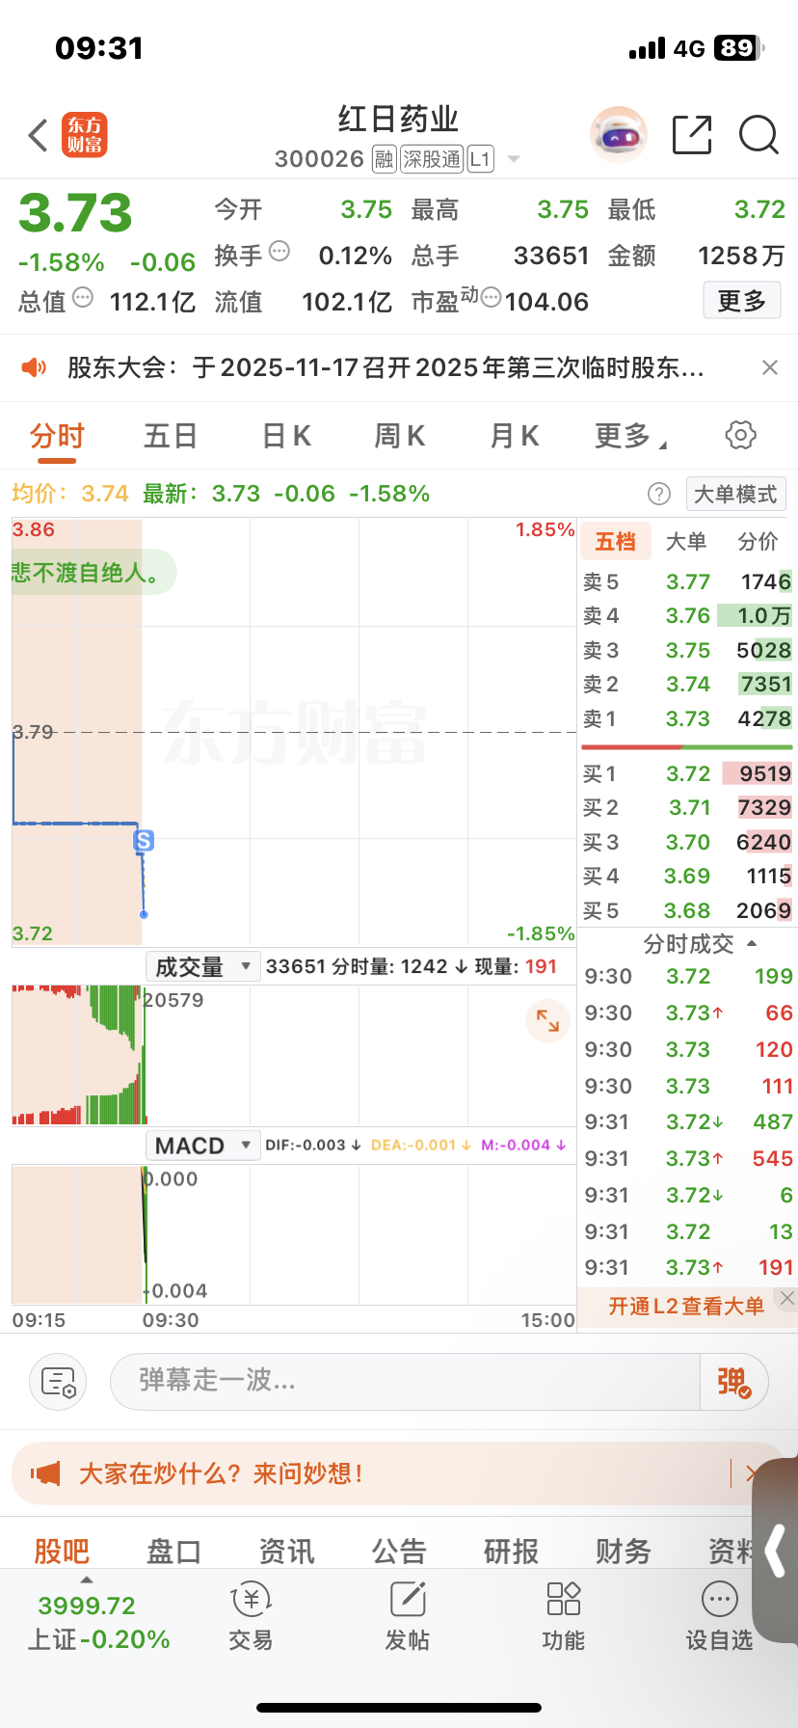
Task: Tap the 大家在炒什么 banner
Action: pyautogui.click(x=399, y=1473)
